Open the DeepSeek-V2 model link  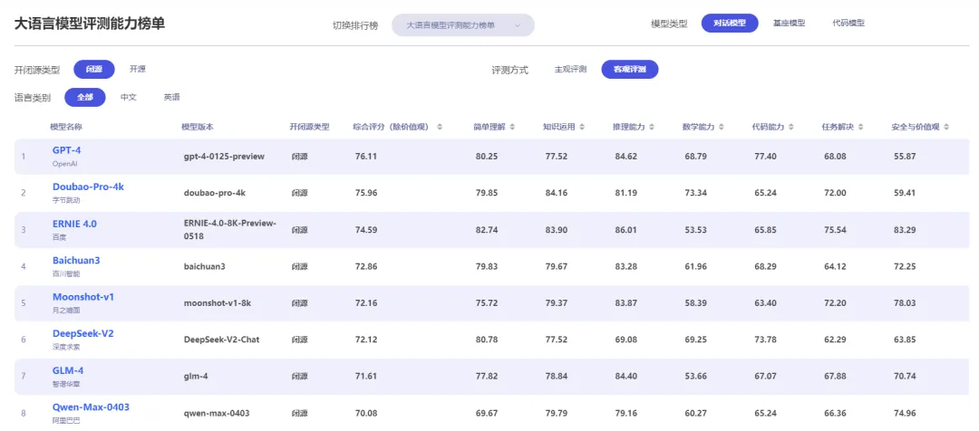tap(82, 333)
